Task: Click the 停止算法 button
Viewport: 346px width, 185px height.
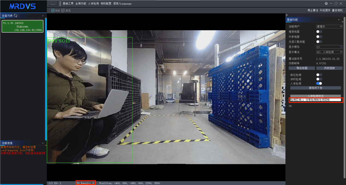Action: [313, 10]
